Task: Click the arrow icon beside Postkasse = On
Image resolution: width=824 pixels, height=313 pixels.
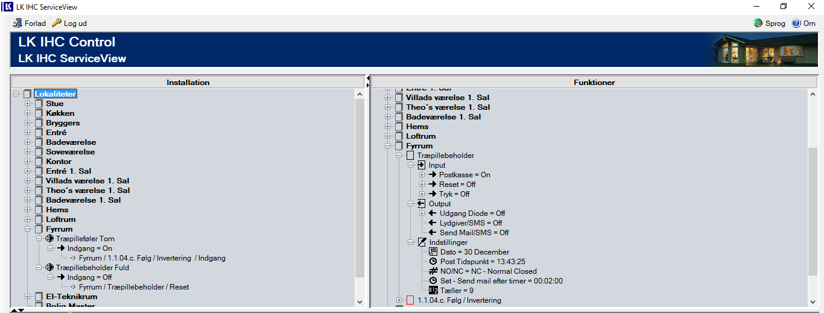Action: (x=433, y=175)
